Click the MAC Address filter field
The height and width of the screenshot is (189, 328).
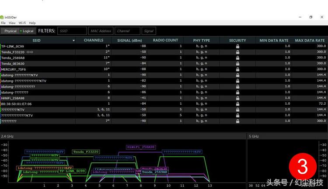[101, 31]
